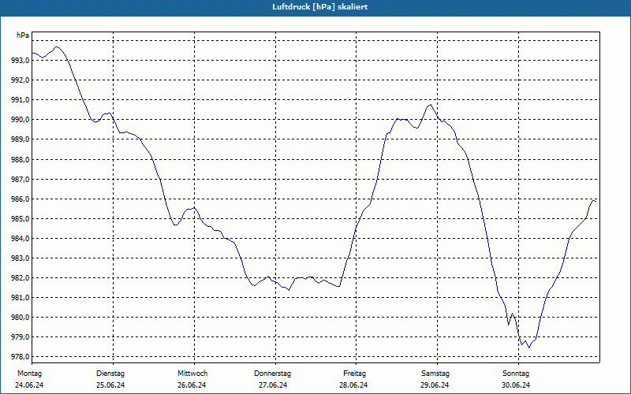Click the 'Donnerstag' day label

point(272,374)
